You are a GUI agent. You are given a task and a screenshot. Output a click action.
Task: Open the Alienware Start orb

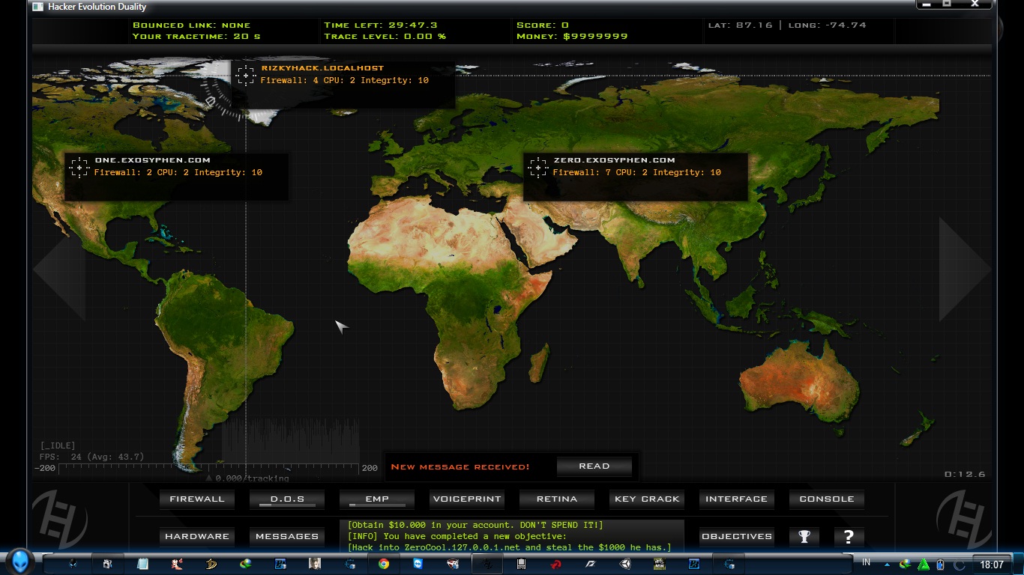click(19, 562)
